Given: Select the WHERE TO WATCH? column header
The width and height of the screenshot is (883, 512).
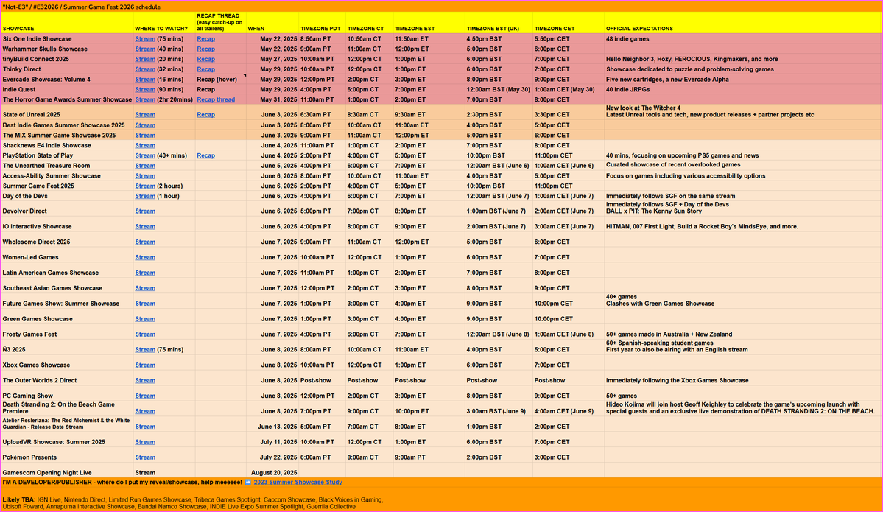Looking at the screenshot, I should point(164,23).
